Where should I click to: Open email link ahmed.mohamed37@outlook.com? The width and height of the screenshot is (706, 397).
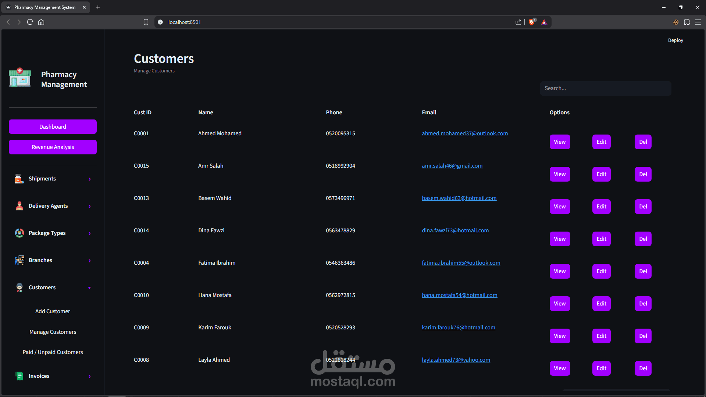pos(465,133)
